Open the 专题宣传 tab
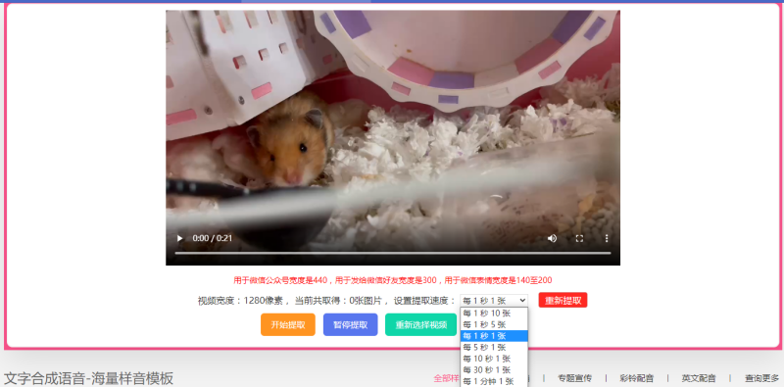 [574, 378]
